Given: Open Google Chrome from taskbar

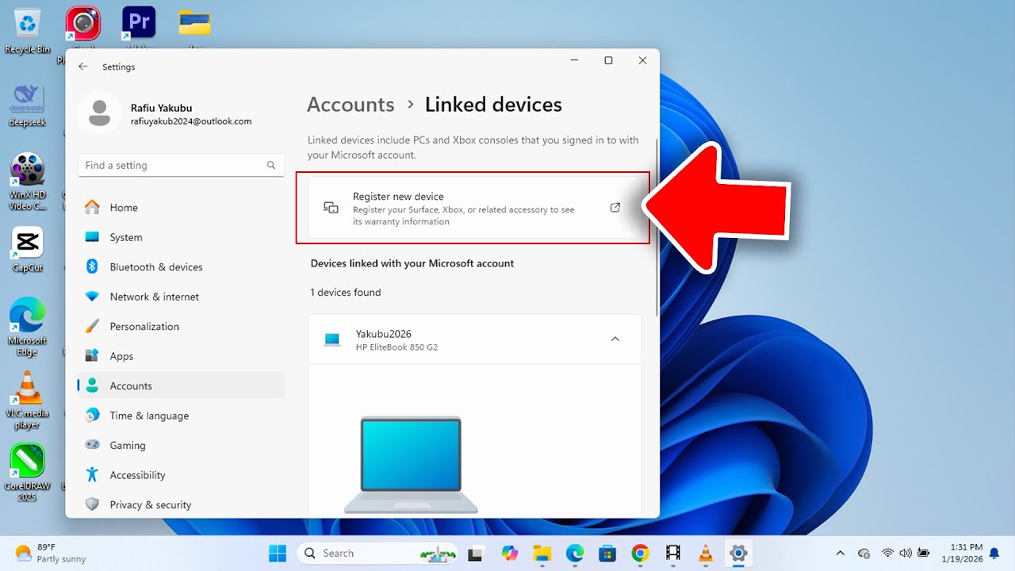Looking at the screenshot, I should coord(640,553).
